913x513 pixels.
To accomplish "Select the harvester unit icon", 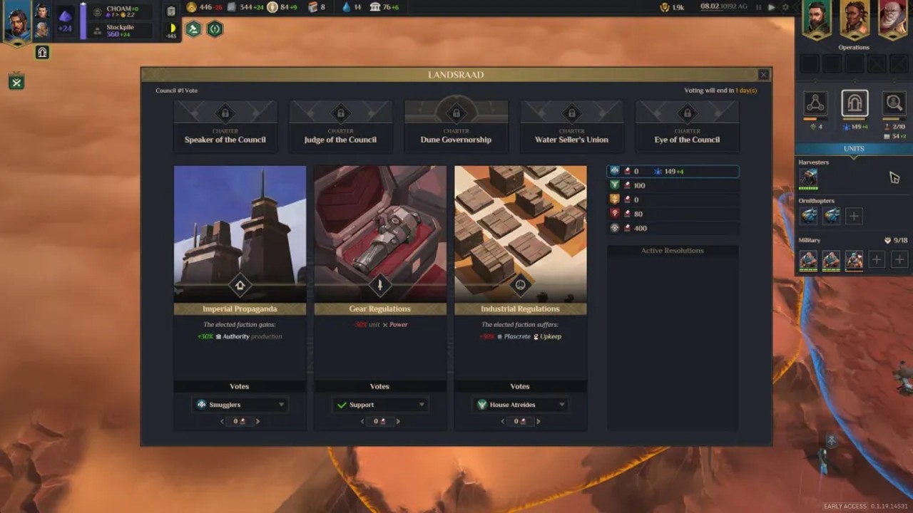I will 808,178.
